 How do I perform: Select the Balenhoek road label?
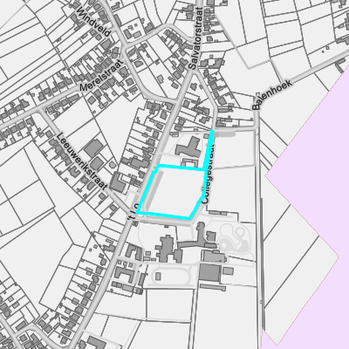point(272,94)
